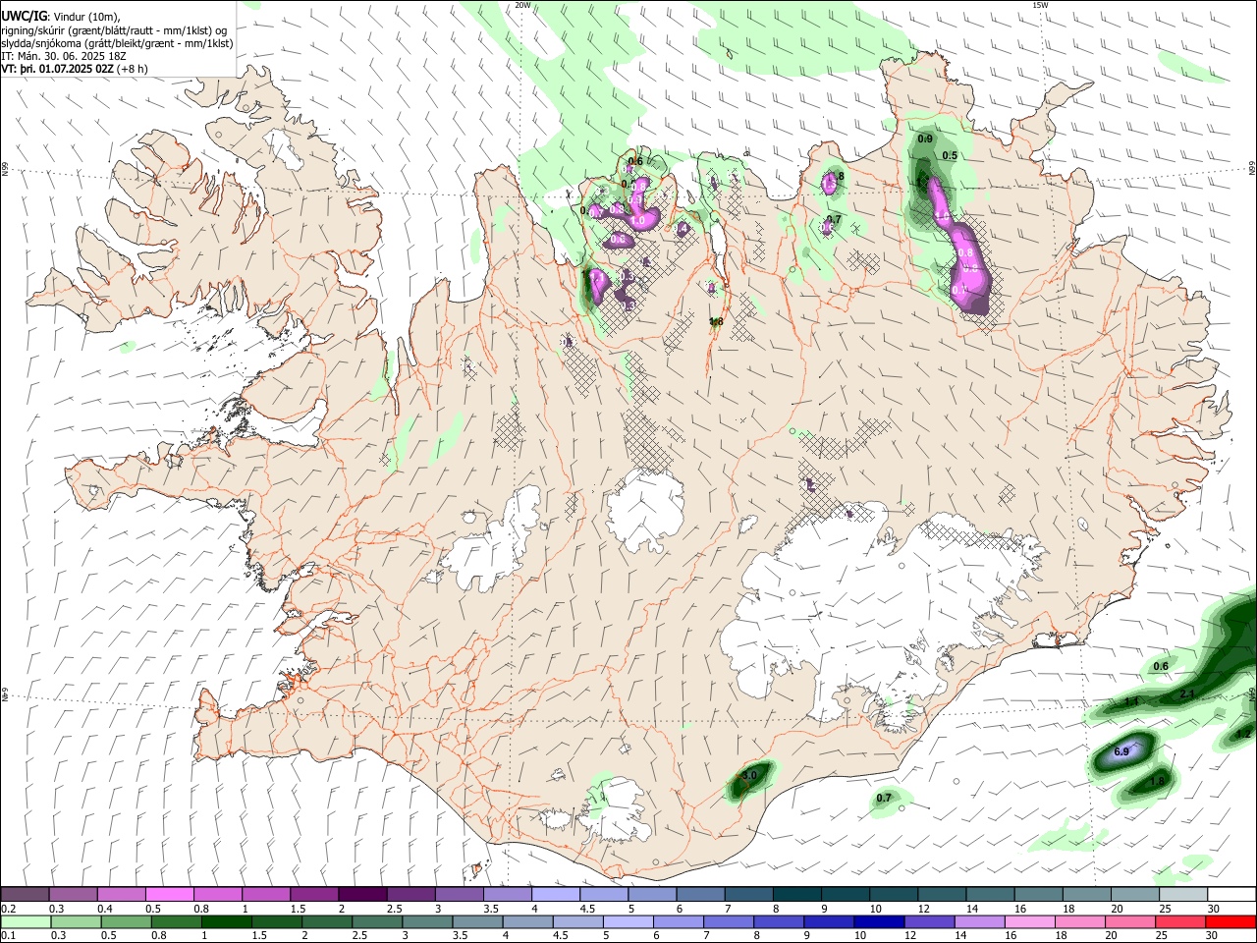Click the 0.8 label in the upper legend scale

201,910
